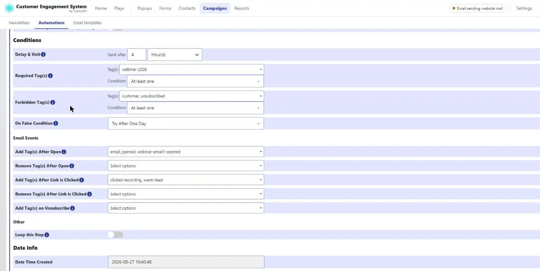Open Required Tag(s) Condition dropdown
The image size is (540, 271).
point(195,81)
